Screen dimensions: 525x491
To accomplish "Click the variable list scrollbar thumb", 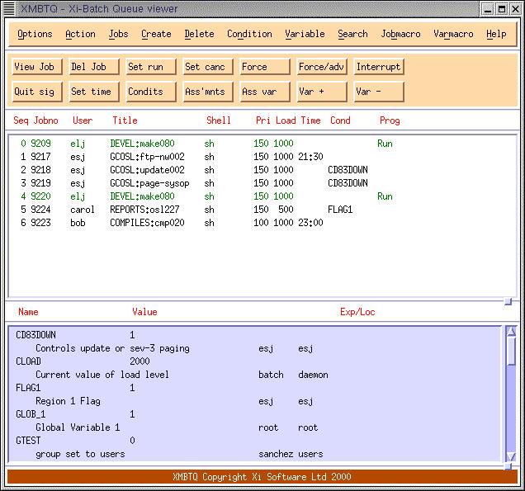I will (x=511, y=351).
